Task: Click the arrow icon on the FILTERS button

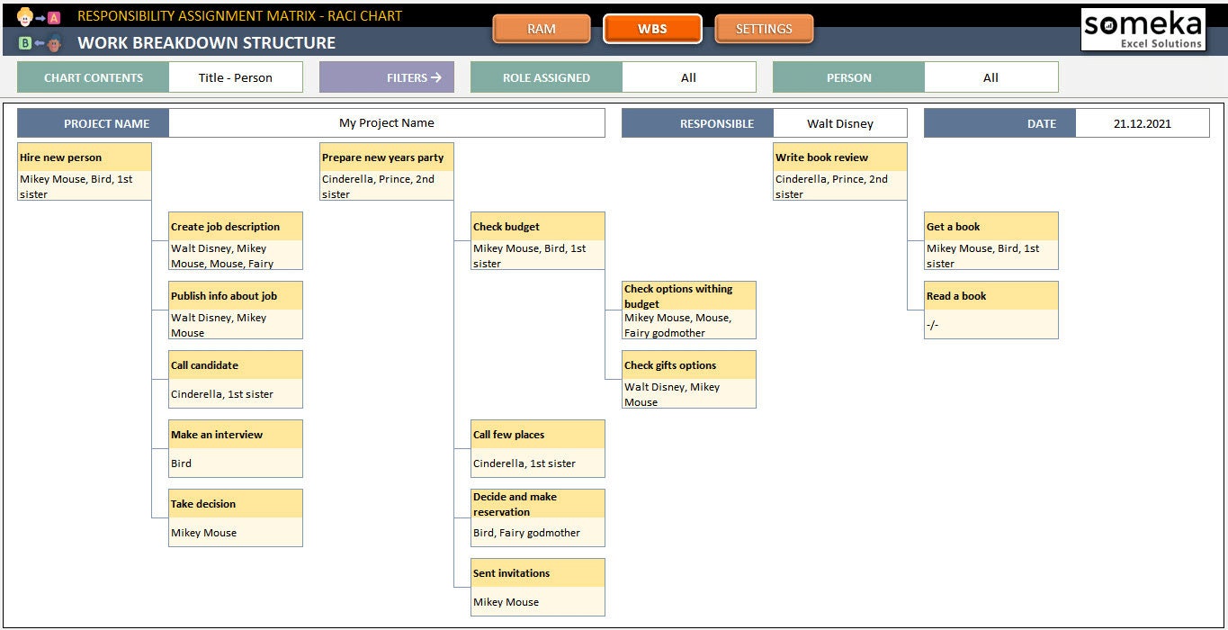Action: [438, 76]
